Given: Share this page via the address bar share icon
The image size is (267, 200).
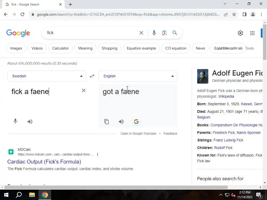Looking at the screenshot, I should (226, 15).
